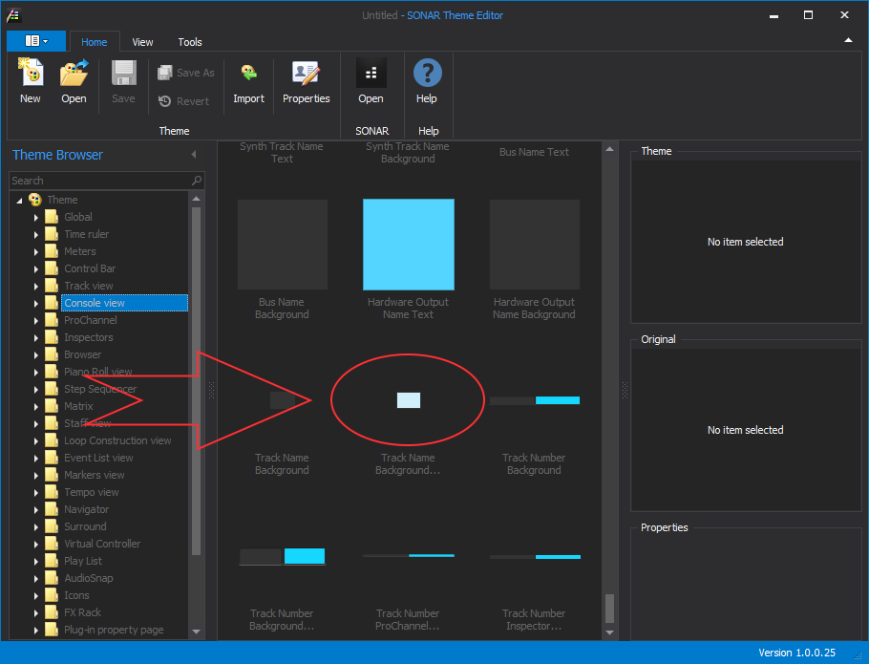Select the Track Number Background thumbnail
The width and height of the screenshot is (869, 664).
(534, 400)
